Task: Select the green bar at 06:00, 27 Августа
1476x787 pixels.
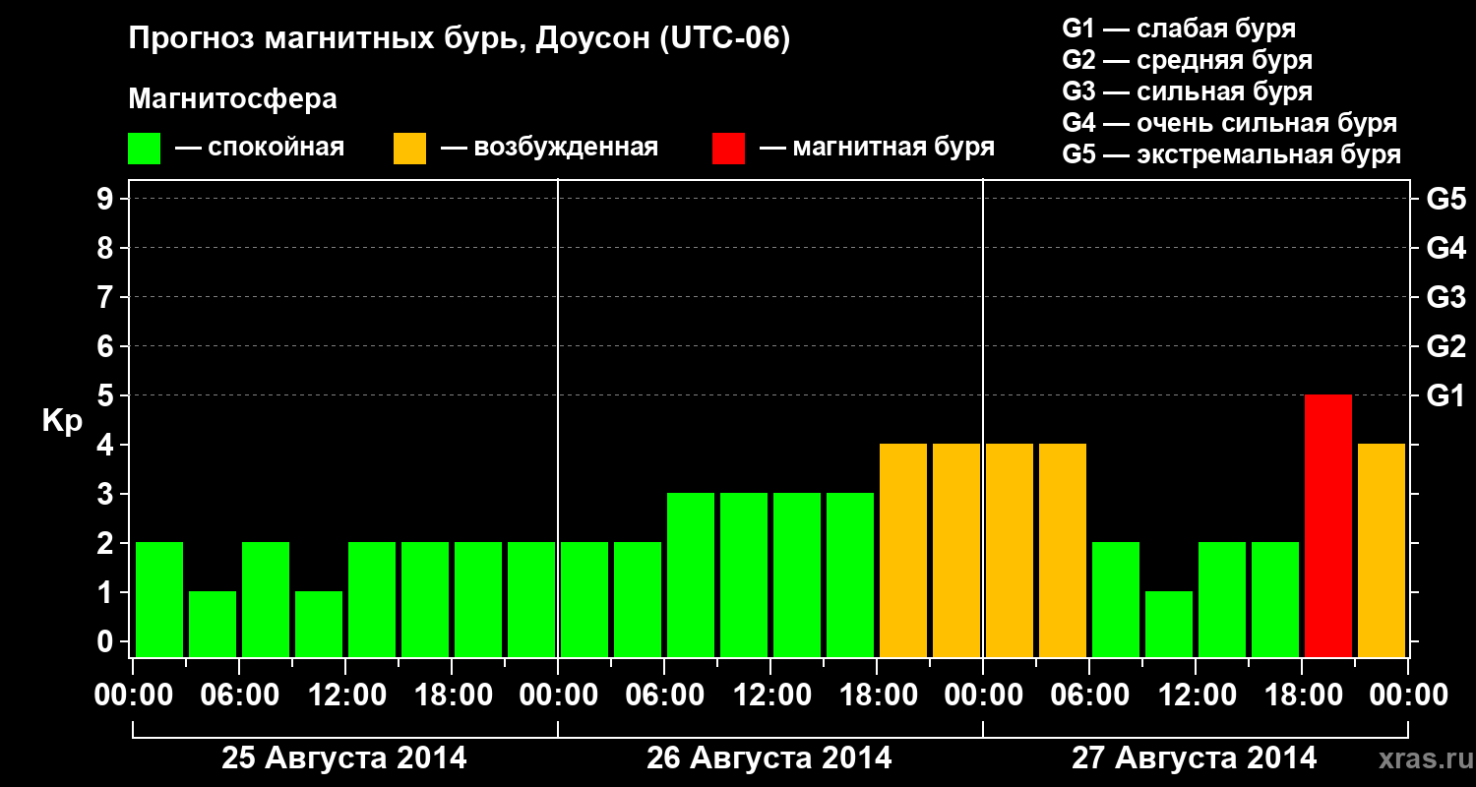Action: point(1116,599)
